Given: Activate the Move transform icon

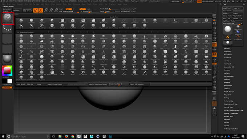Looking at the screenshot, I should (46, 11).
